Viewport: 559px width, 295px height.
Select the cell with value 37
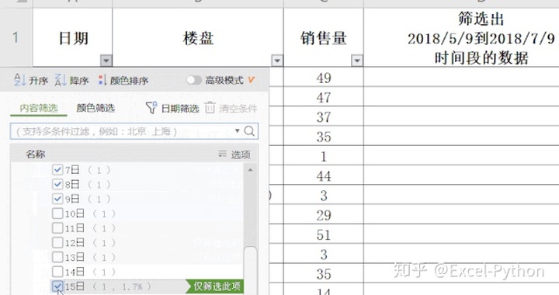tap(323, 117)
